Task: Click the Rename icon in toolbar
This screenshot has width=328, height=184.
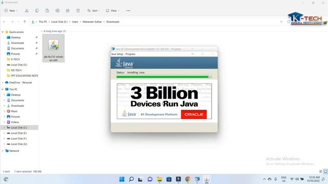Action: (x=57, y=10)
